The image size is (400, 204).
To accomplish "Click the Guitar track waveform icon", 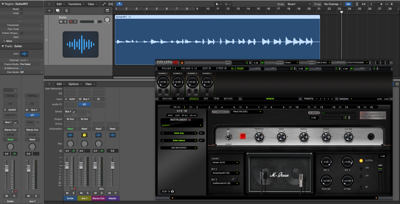I will point(81,45).
